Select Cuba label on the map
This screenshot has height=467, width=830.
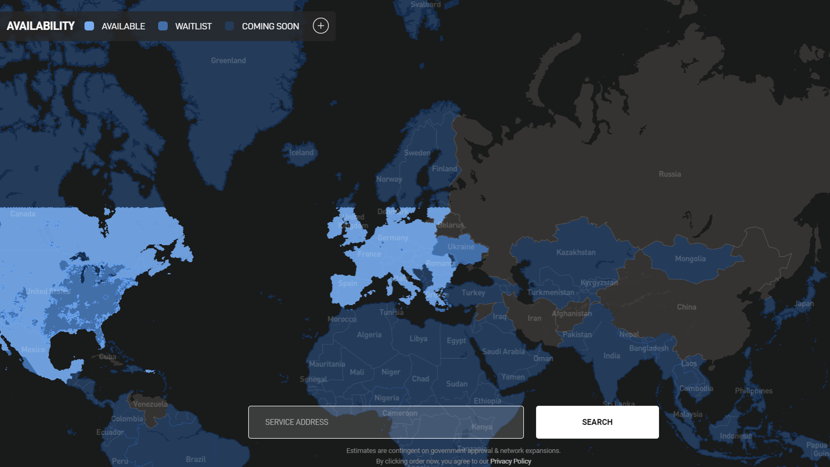[x=107, y=357]
